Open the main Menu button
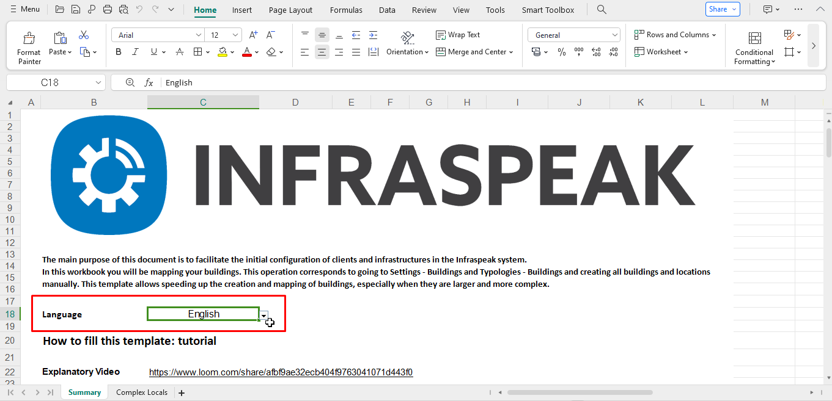832x401 pixels. click(x=24, y=9)
